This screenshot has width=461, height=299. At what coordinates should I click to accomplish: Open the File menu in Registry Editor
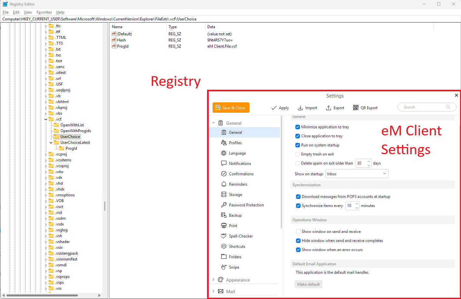[x=5, y=12]
